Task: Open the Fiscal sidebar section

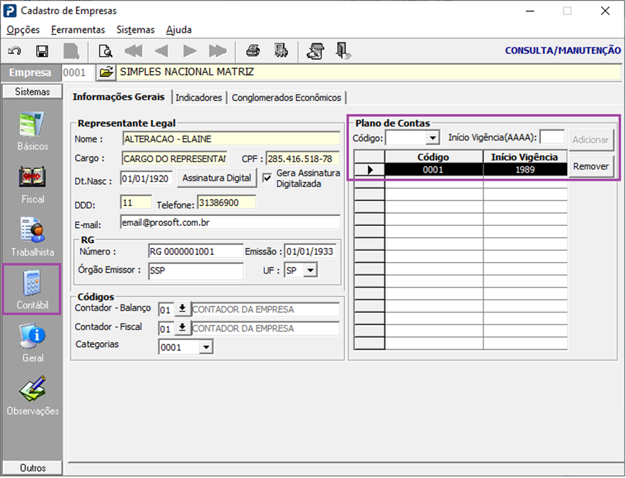Action: click(33, 185)
